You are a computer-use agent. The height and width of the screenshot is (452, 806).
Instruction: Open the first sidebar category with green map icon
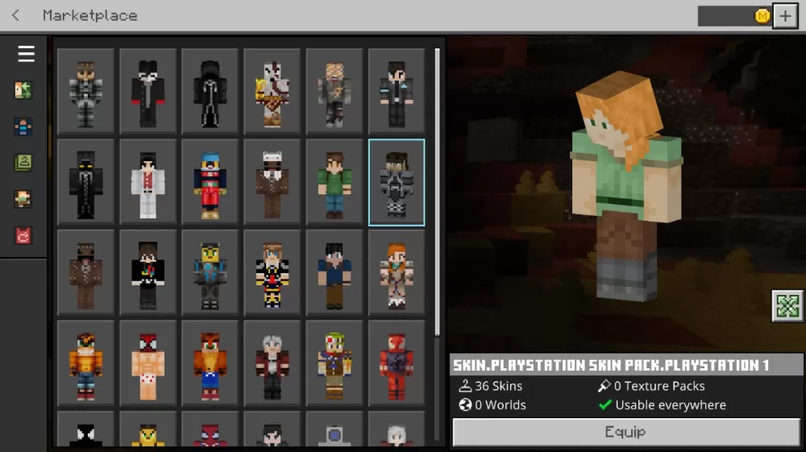23,90
